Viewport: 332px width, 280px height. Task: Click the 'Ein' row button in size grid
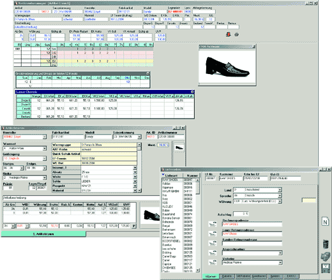click(54, 61)
